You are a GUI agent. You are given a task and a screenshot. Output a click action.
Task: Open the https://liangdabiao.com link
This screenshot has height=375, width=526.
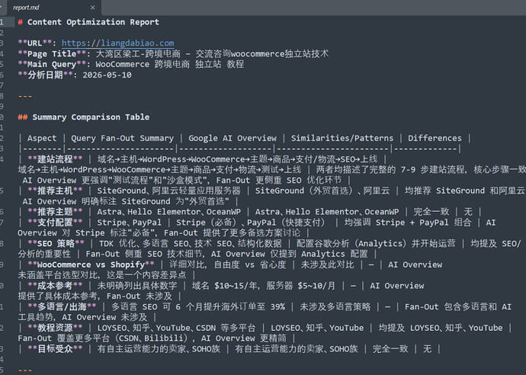click(x=117, y=43)
